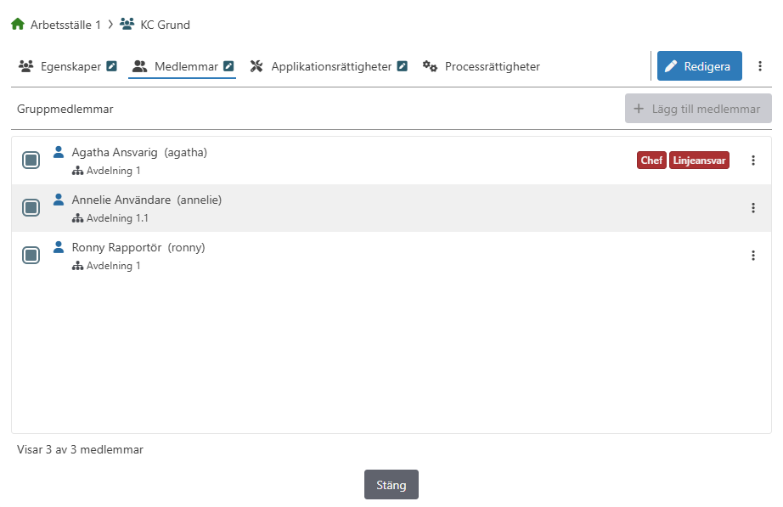
Task: Click the edit icon beside Applikationsrättigheter
Action: (403, 66)
